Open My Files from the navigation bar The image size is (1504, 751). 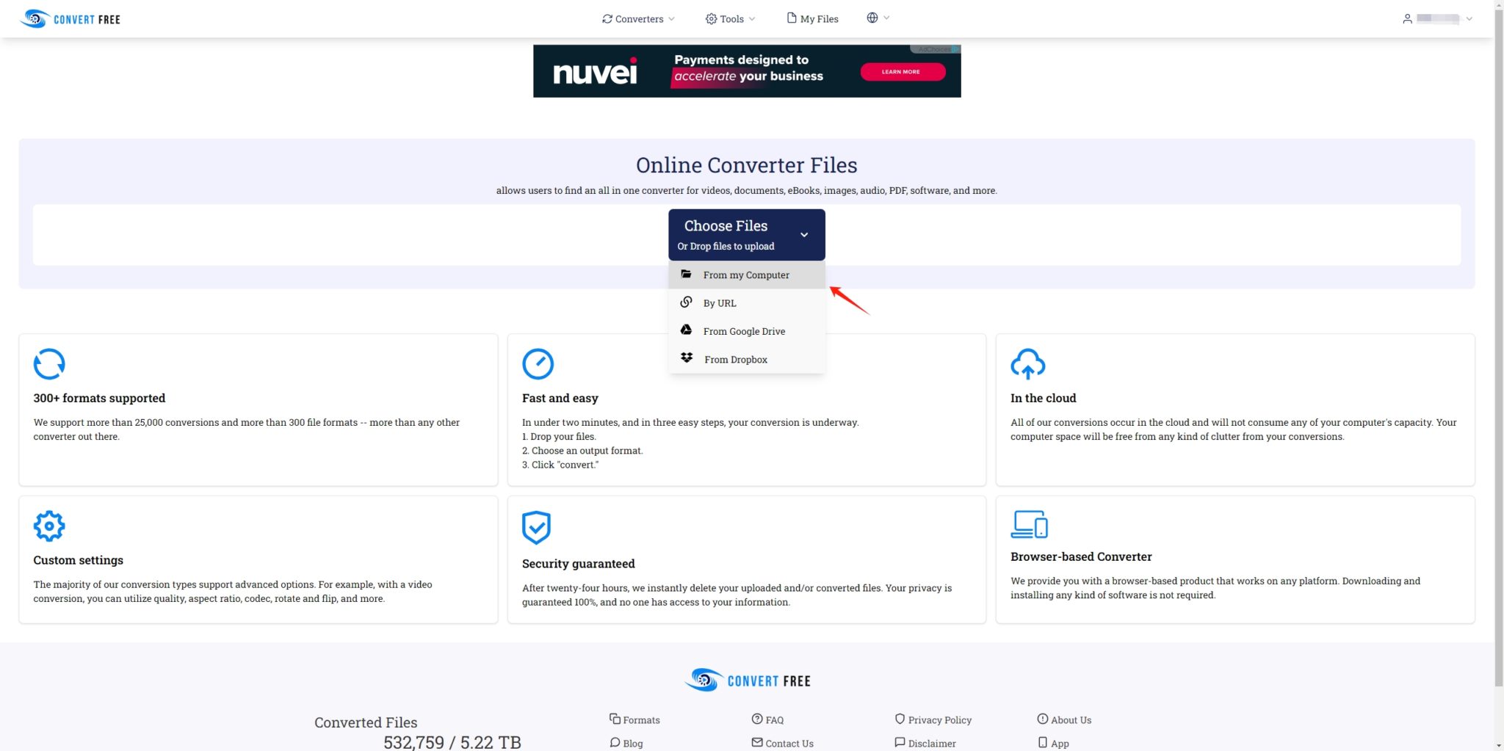812,18
